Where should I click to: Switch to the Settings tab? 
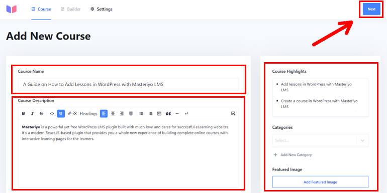click(x=102, y=9)
